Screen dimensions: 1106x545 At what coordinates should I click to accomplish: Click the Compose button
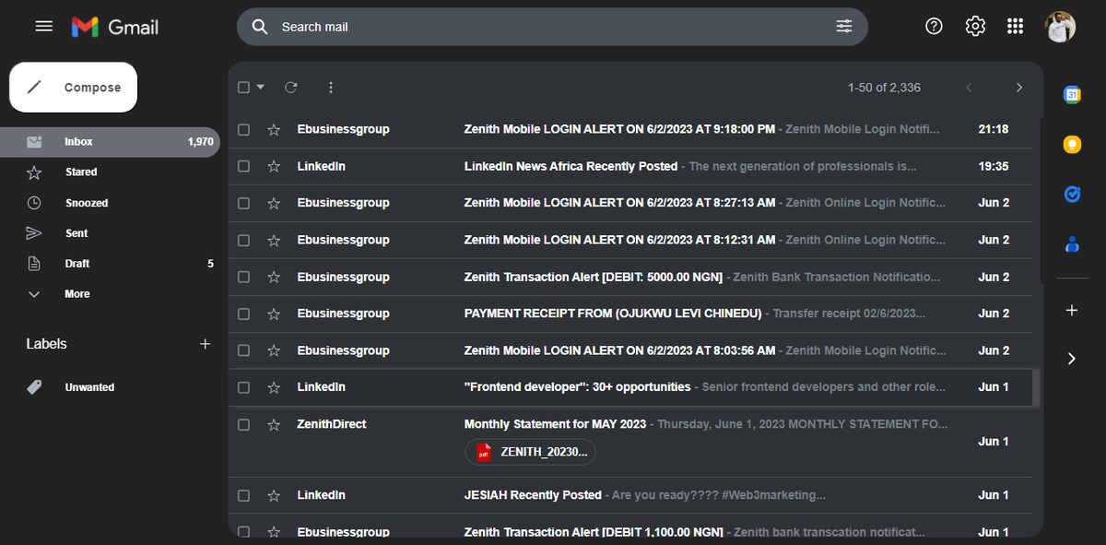point(73,88)
